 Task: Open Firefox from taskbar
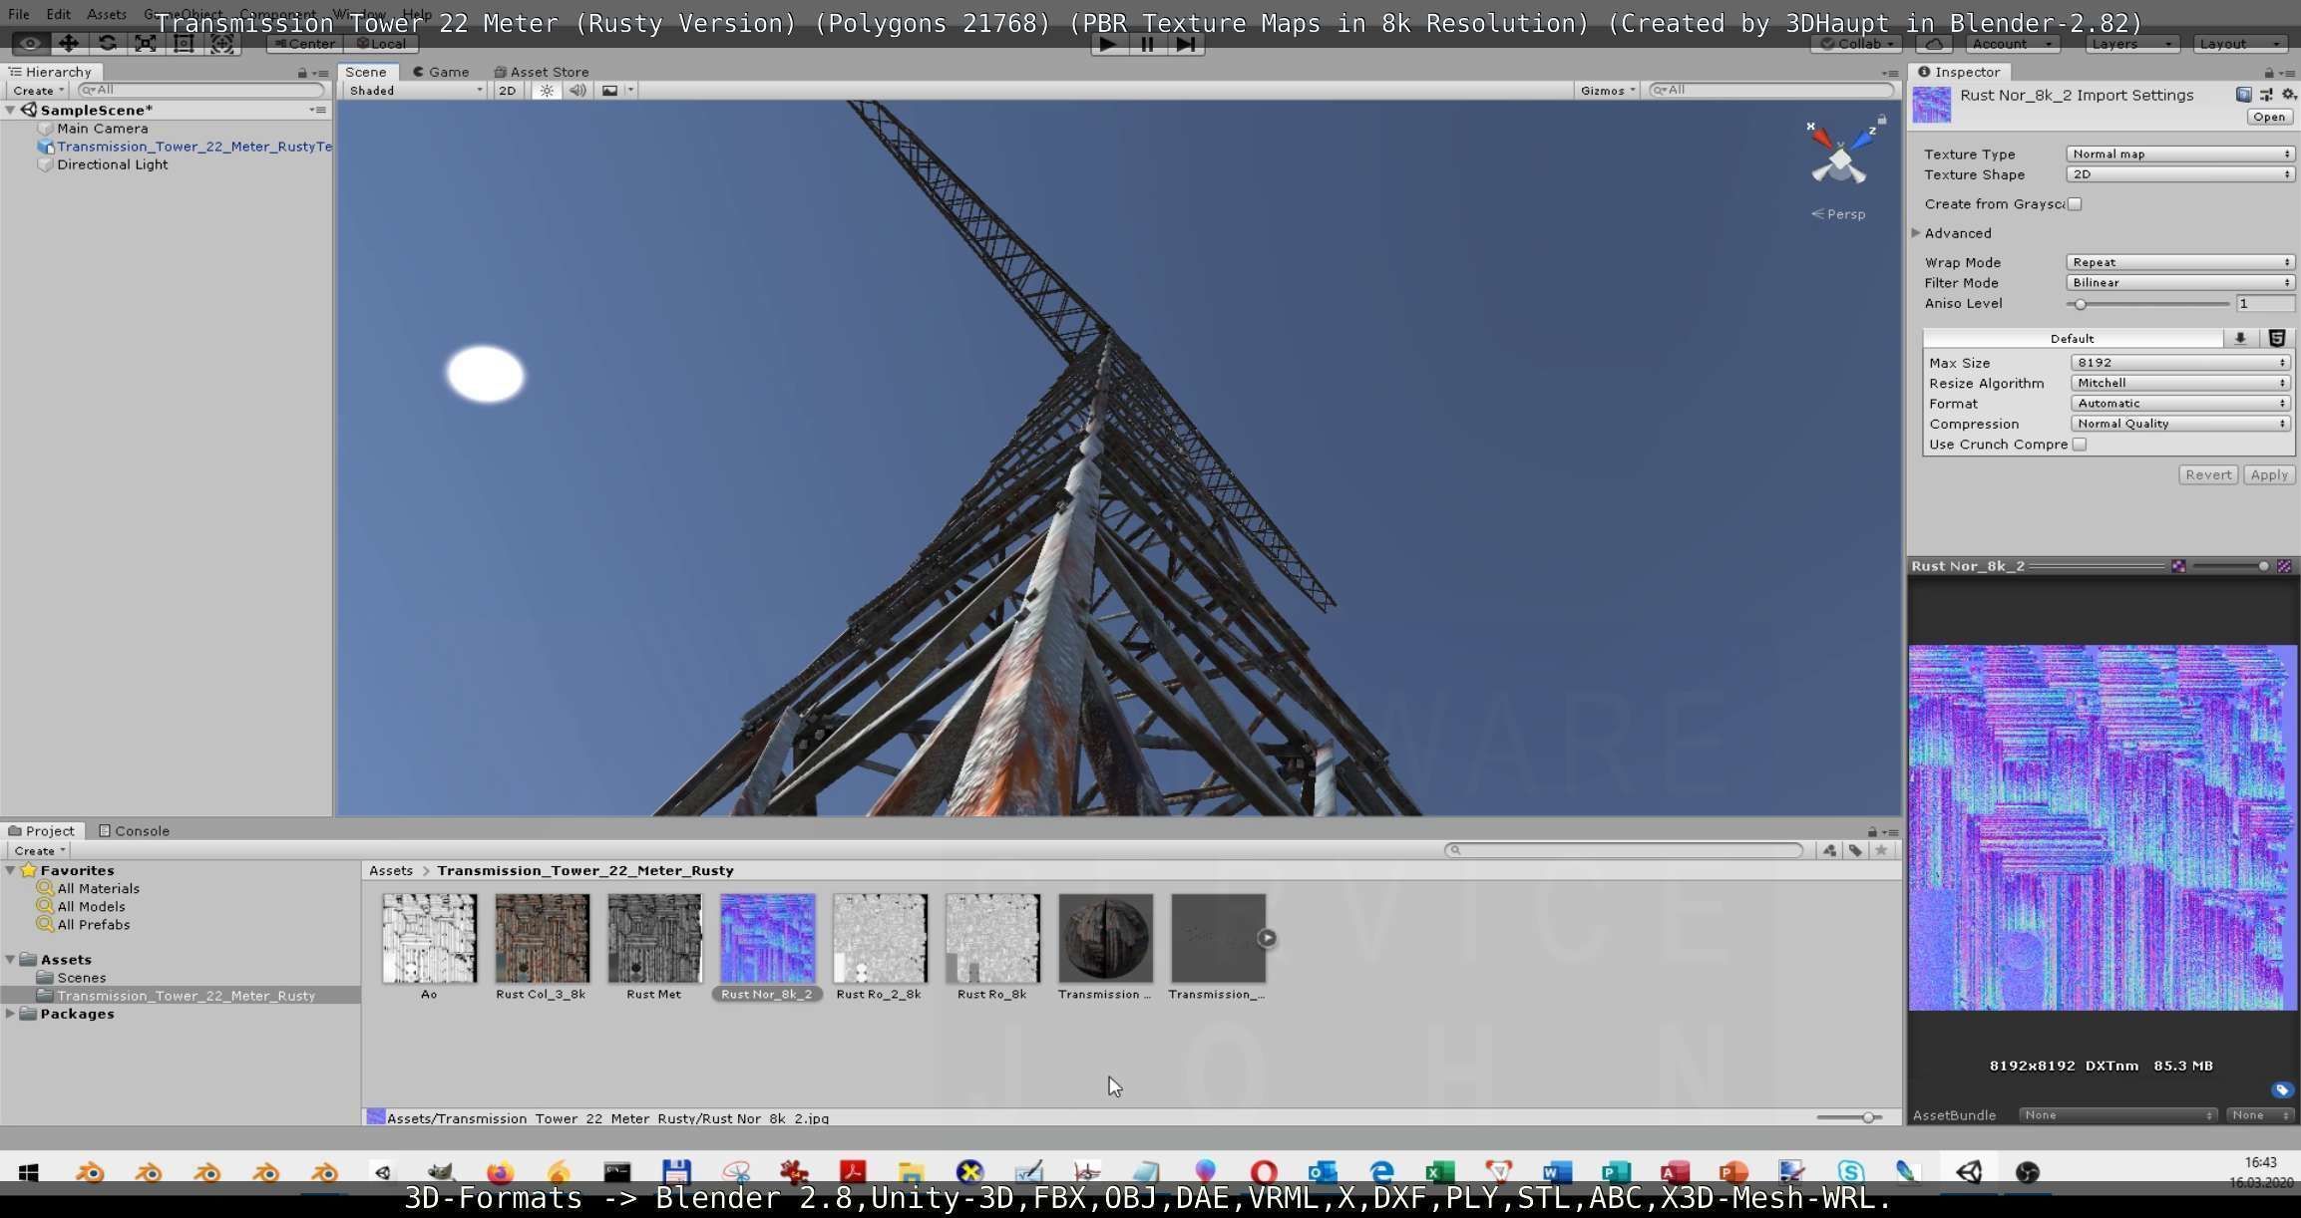tap(500, 1172)
